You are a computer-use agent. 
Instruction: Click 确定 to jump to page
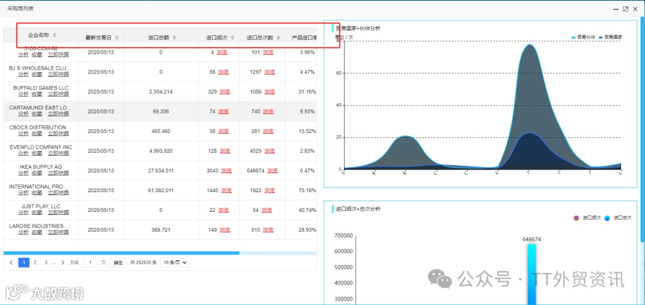[x=118, y=263]
